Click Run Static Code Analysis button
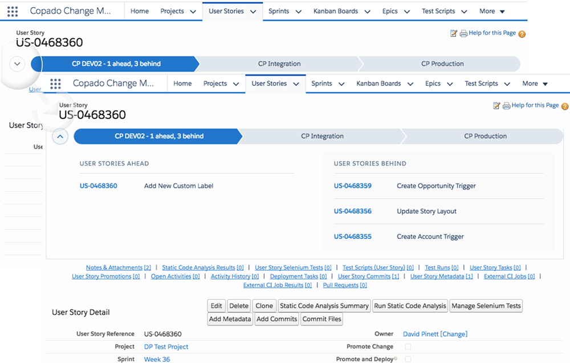The image size is (570, 363). click(x=410, y=306)
